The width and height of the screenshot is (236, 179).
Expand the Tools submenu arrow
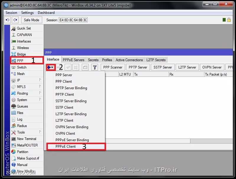[40, 132]
